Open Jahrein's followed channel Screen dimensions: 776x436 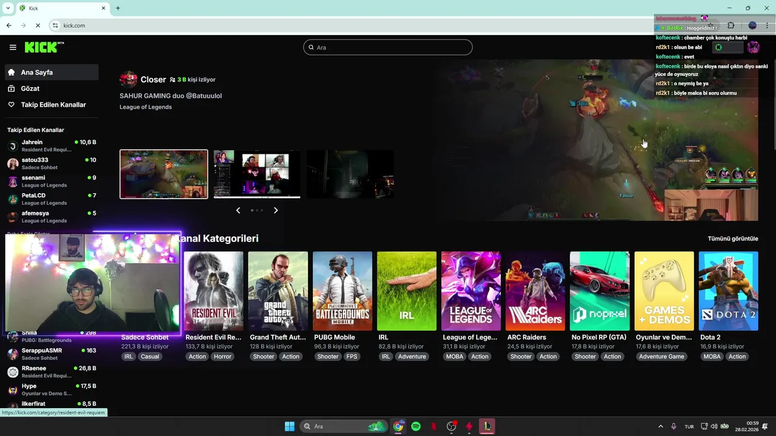coord(52,145)
